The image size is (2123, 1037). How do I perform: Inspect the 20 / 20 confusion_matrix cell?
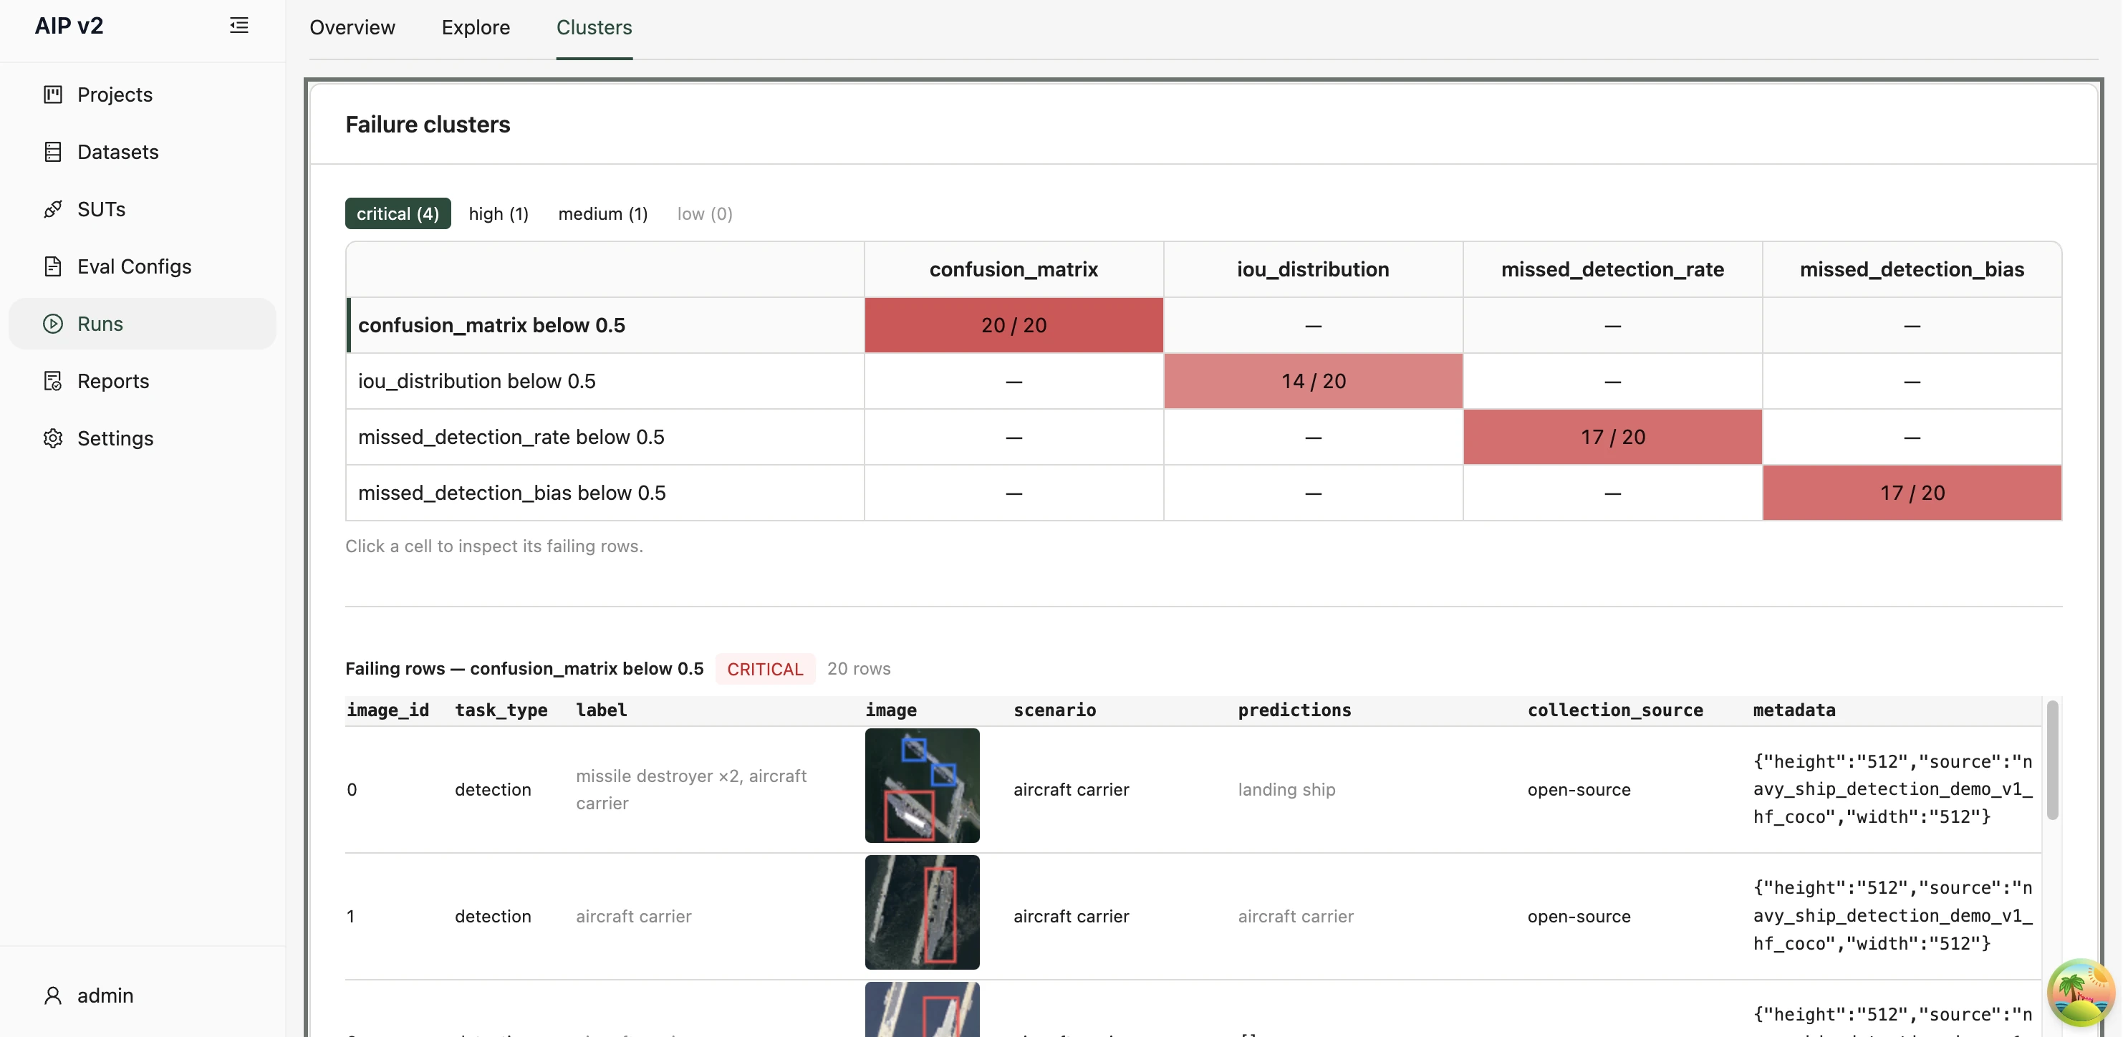point(1014,326)
